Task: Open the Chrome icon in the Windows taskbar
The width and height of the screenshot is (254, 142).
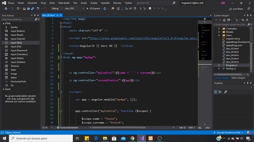Action: click(132, 138)
